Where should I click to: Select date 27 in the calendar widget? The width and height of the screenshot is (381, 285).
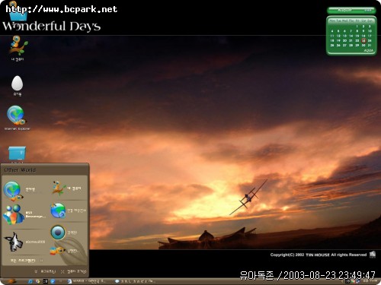344,46
